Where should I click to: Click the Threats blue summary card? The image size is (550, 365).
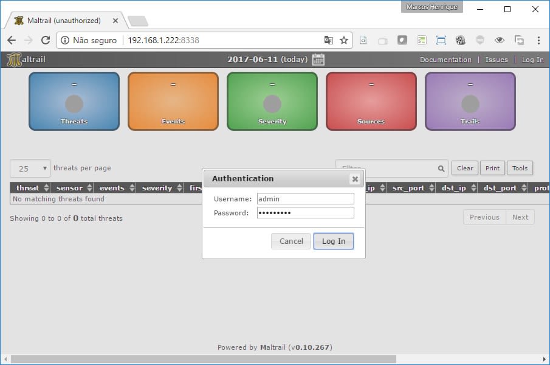click(x=74, y=102)
